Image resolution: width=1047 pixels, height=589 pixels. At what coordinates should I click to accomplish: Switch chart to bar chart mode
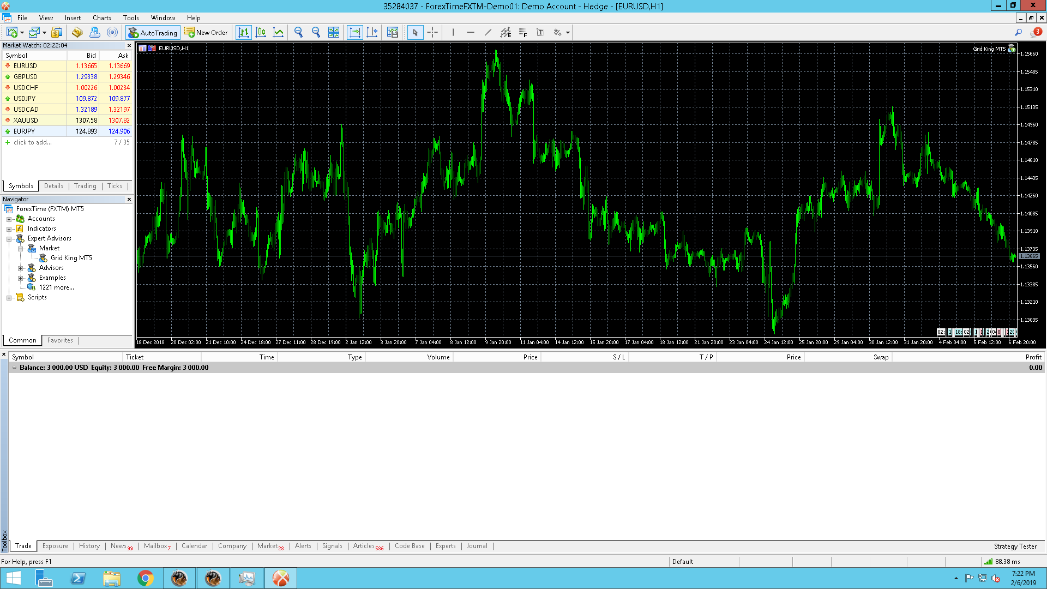point(243,33)
